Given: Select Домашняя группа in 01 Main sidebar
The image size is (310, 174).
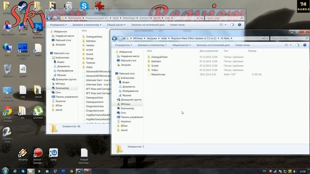Looking at the screenshot, I should [x=131, y=100].
